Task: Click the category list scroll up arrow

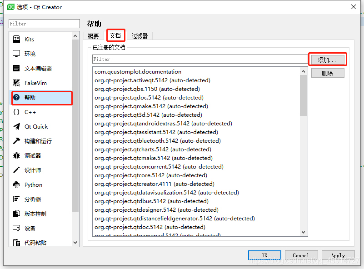Action: [75, 36]
